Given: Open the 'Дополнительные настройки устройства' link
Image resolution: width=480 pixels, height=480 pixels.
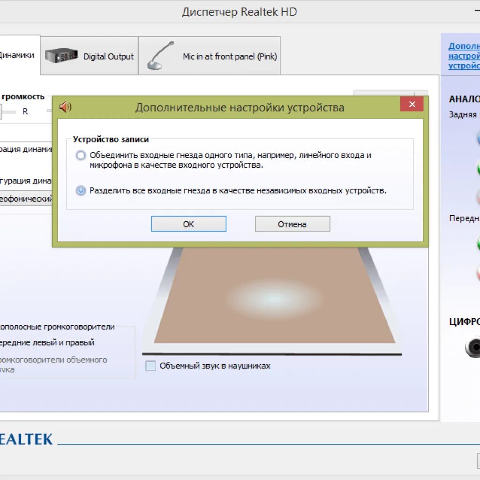Looking at the screenshot, I should [464, 56].
